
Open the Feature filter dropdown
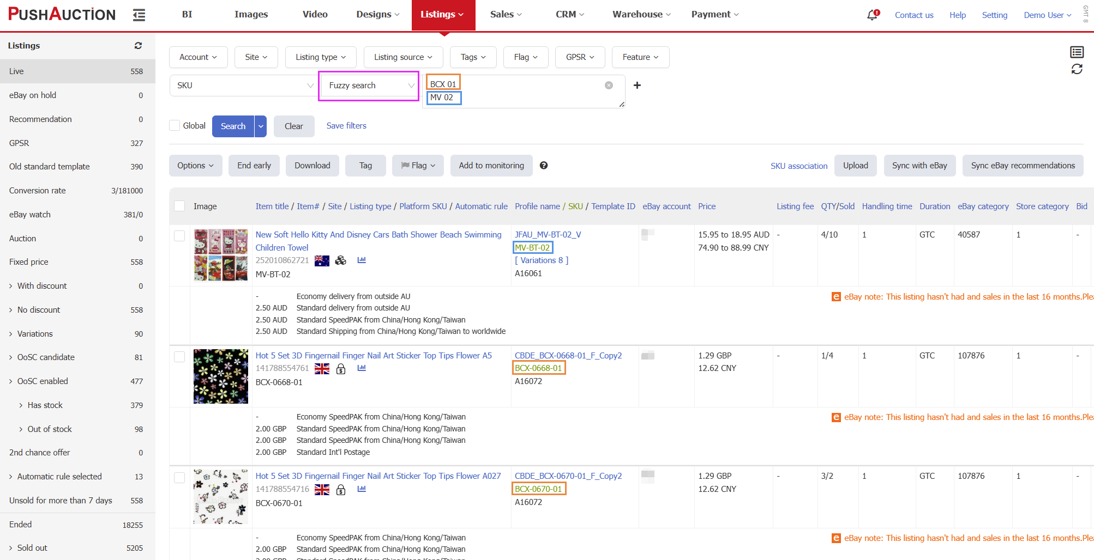tap(640, 57)
